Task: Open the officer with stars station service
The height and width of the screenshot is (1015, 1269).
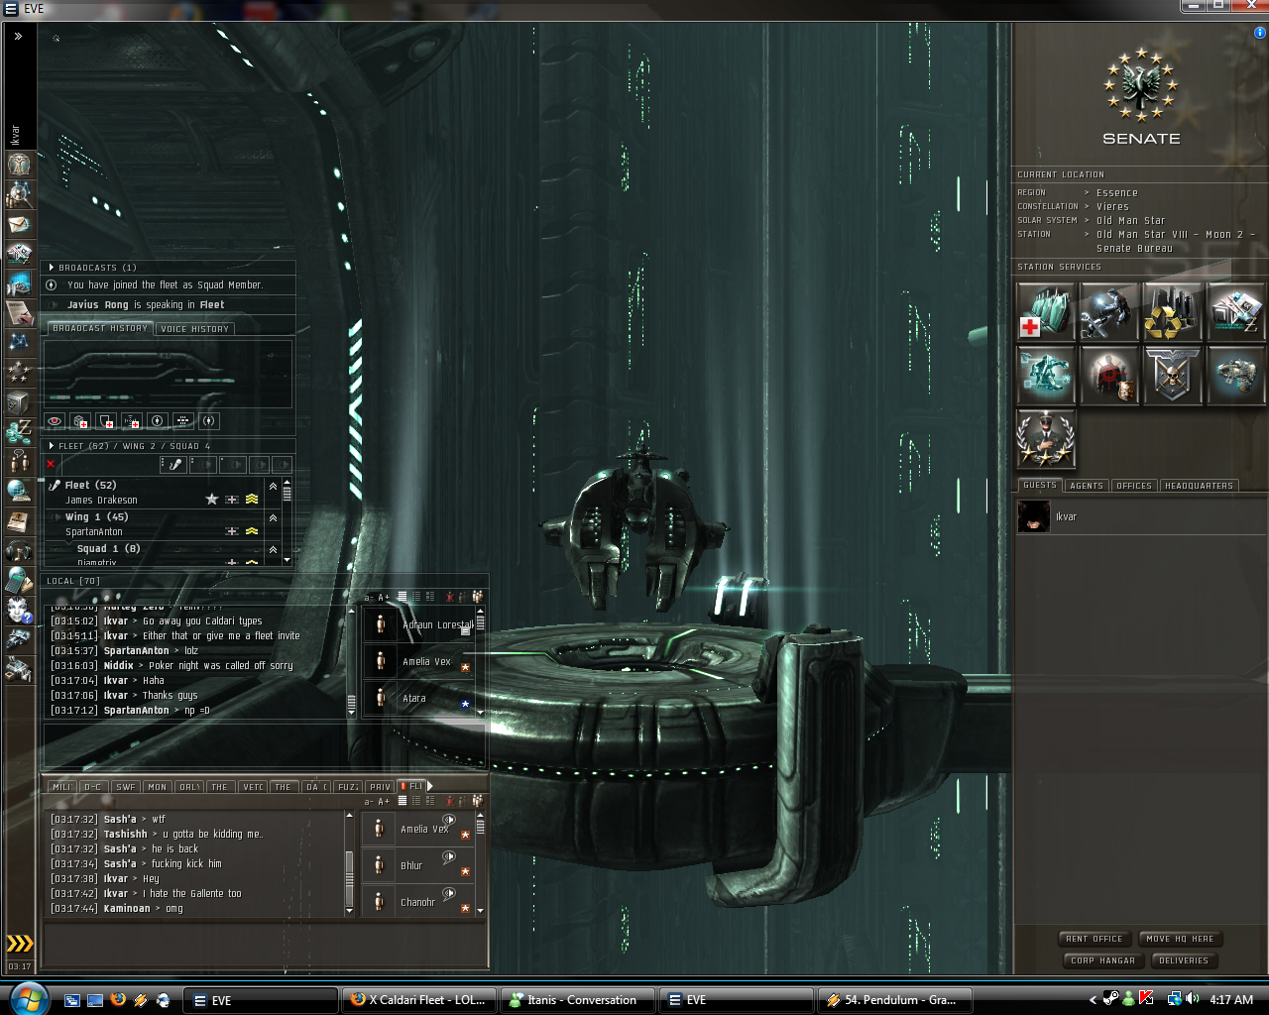Action: [1046, 438]
